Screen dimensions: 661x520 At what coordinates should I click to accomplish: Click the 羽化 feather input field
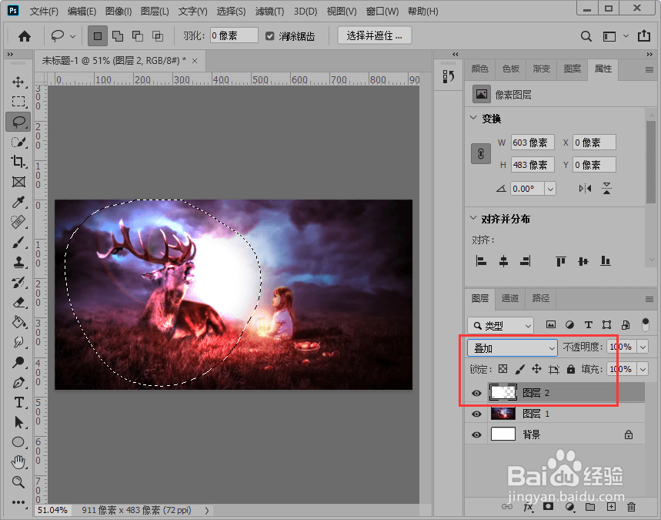point(234,36)
